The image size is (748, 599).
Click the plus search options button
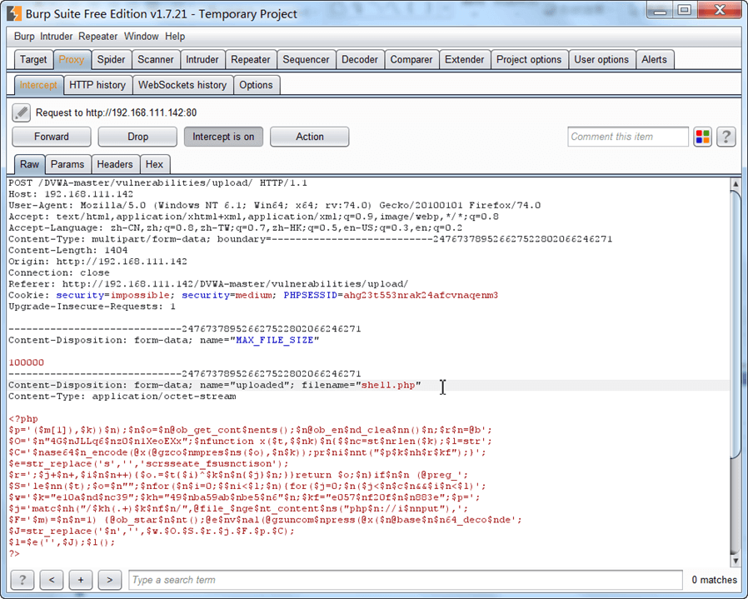[81, 580]
